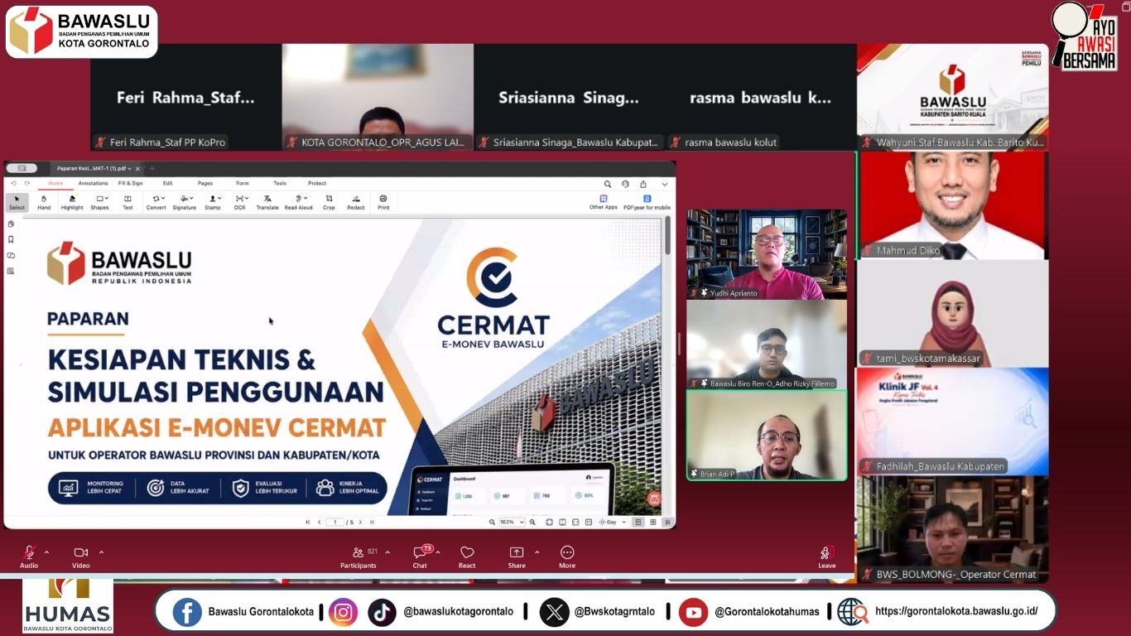Leave the Zoom meeting

coord(826,557)
